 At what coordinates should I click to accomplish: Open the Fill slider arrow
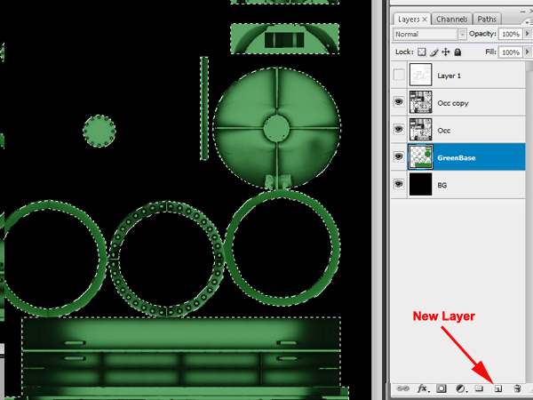pos(527,52)
